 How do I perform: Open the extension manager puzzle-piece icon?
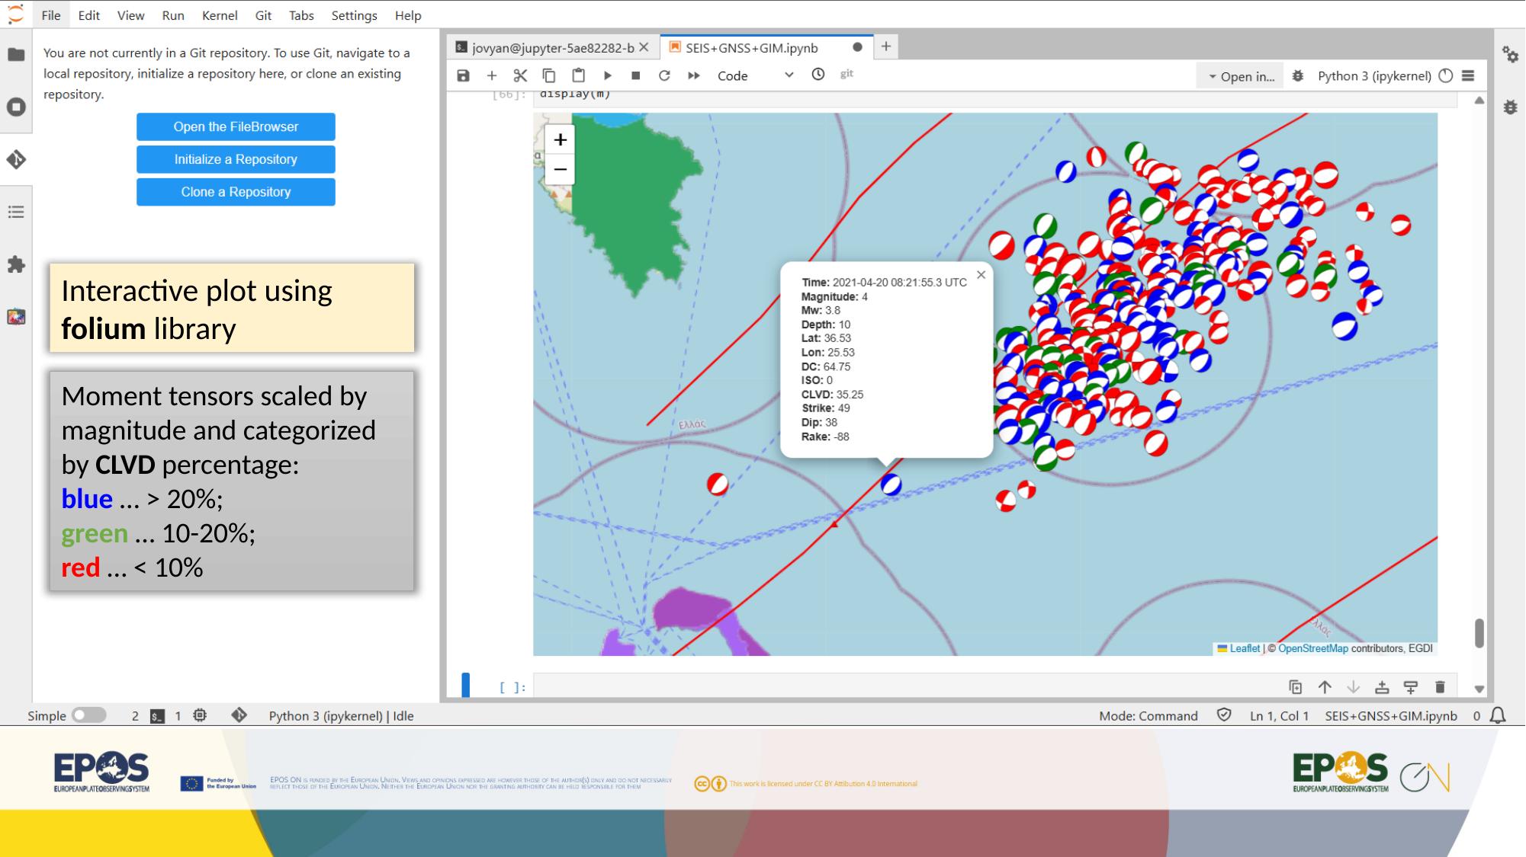coord(15,265)
